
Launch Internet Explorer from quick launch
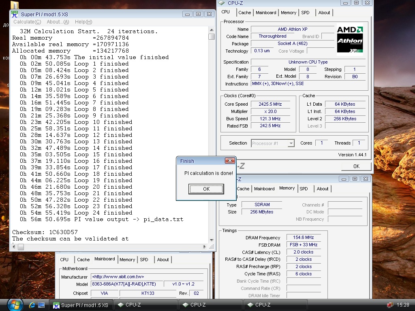[32, 305]
